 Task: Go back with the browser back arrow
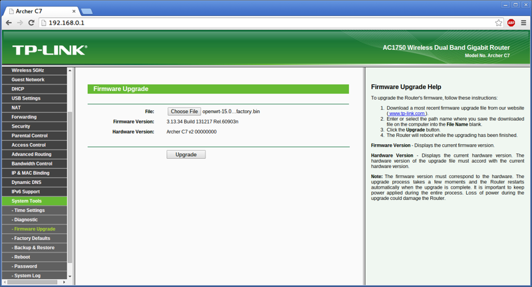point(9,23)
